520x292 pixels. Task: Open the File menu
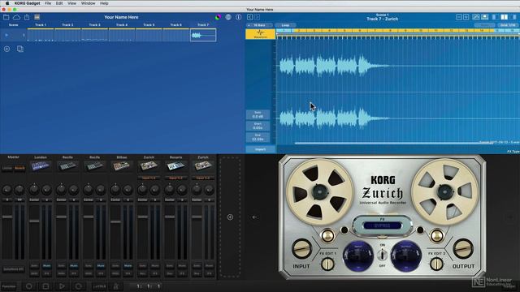tap(48, 3)
